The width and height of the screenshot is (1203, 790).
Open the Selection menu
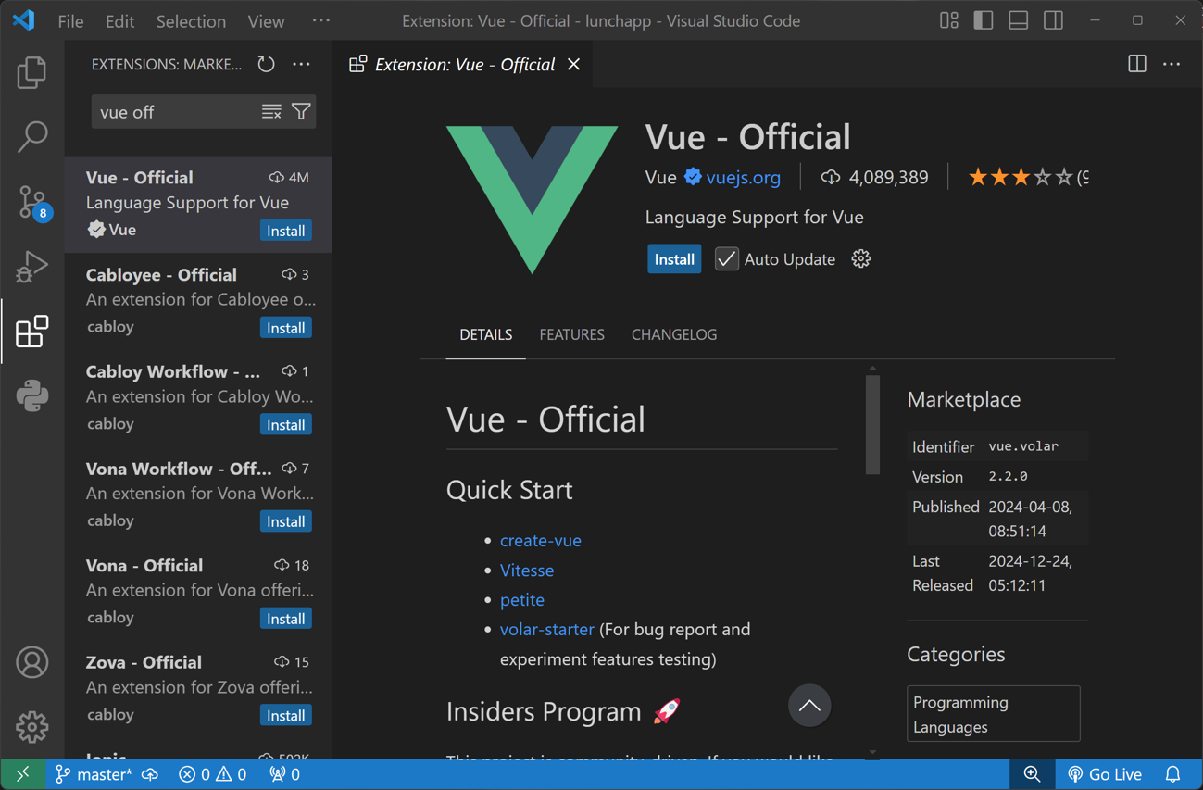[191, 20]
